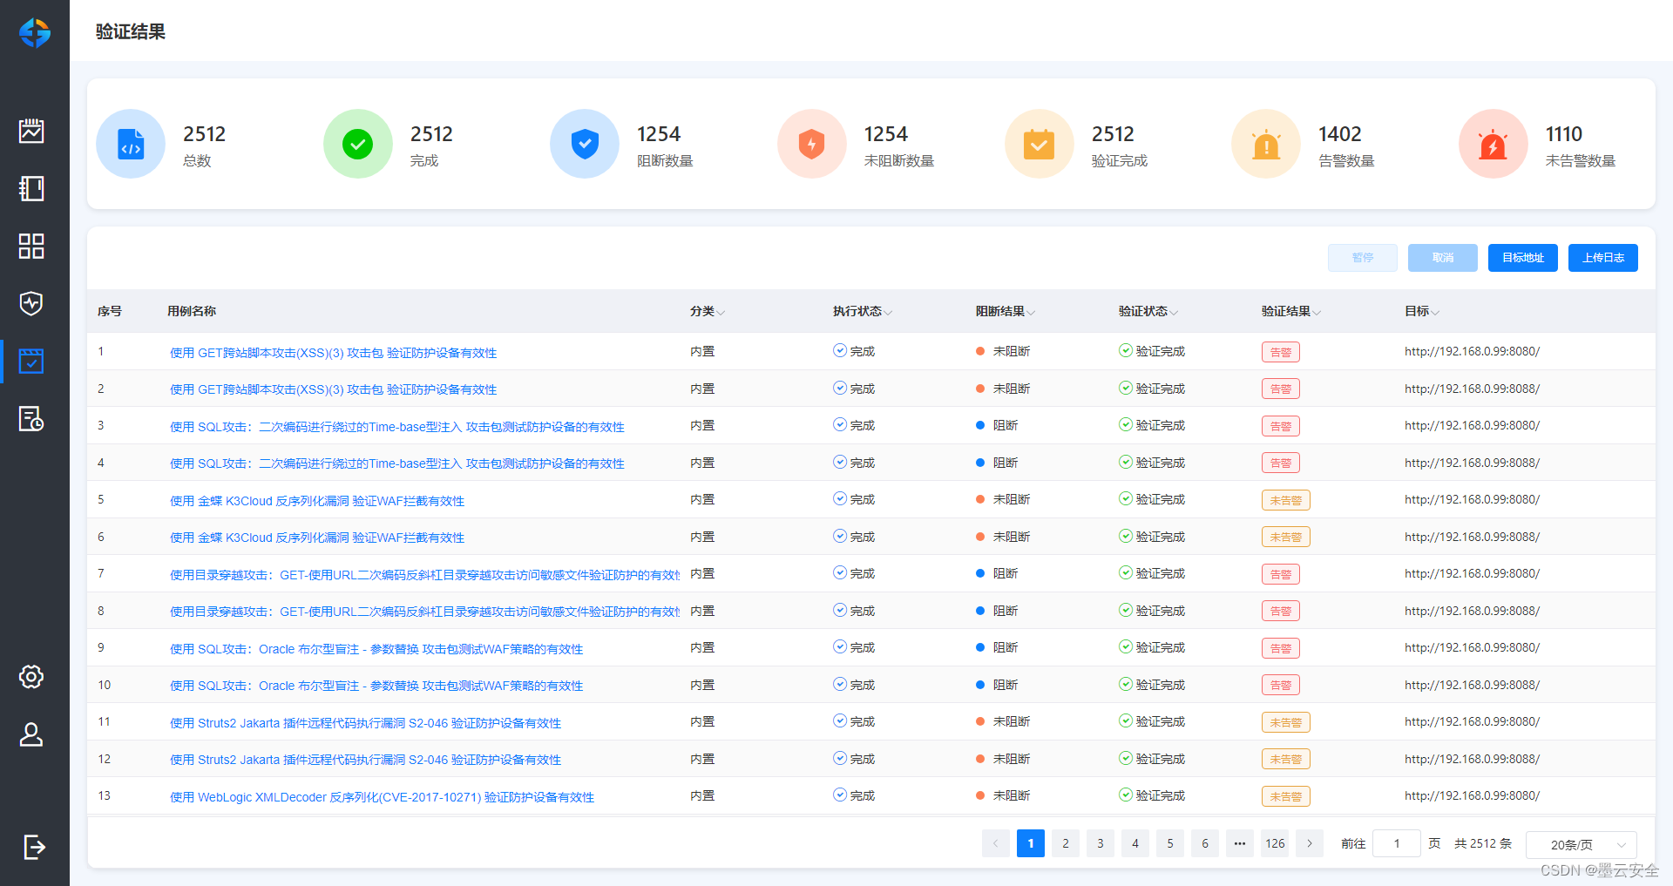Click the yellow alarm icon for 告警数量
This screenshot has width=1673, height=886.
(1266, 144)
